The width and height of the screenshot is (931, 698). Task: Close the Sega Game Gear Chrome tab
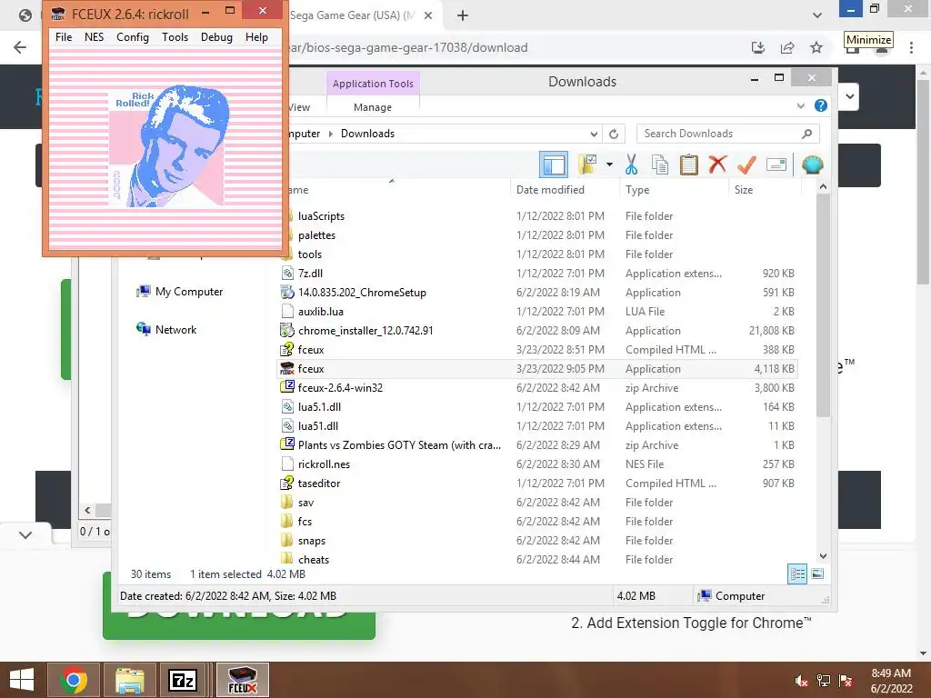(428, 15)
